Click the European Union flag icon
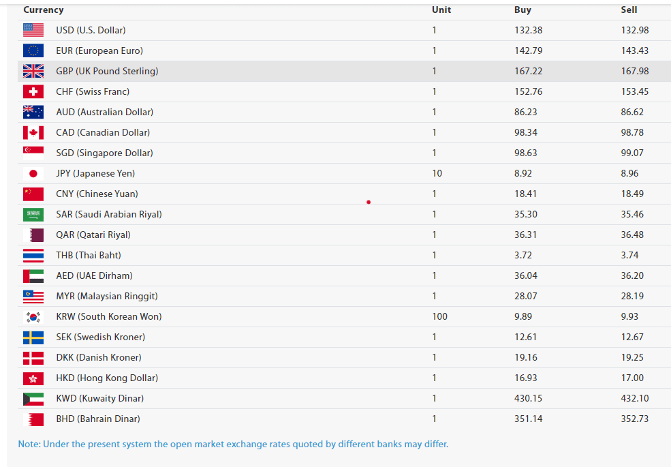 point(33,50)
